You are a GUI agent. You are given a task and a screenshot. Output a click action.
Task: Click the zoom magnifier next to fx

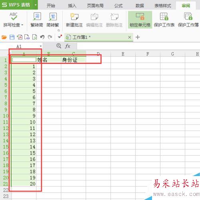click(x=59, y=46)
